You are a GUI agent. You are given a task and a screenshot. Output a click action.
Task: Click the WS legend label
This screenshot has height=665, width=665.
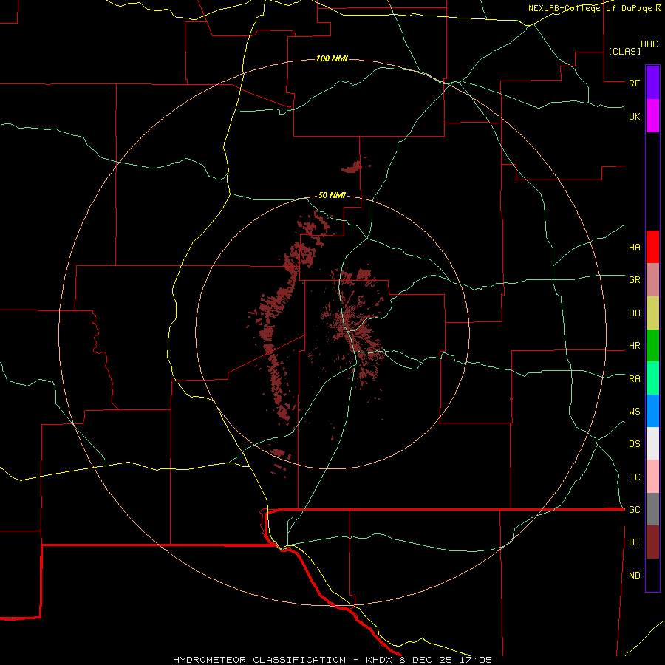(634, 411)
